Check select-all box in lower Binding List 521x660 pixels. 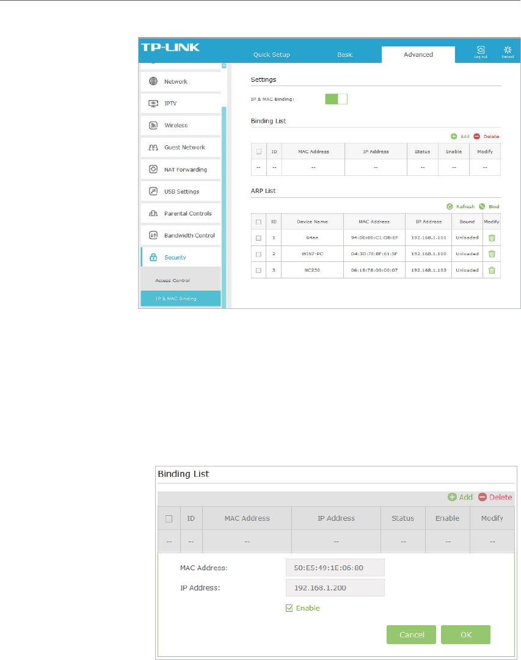(169, 518)
